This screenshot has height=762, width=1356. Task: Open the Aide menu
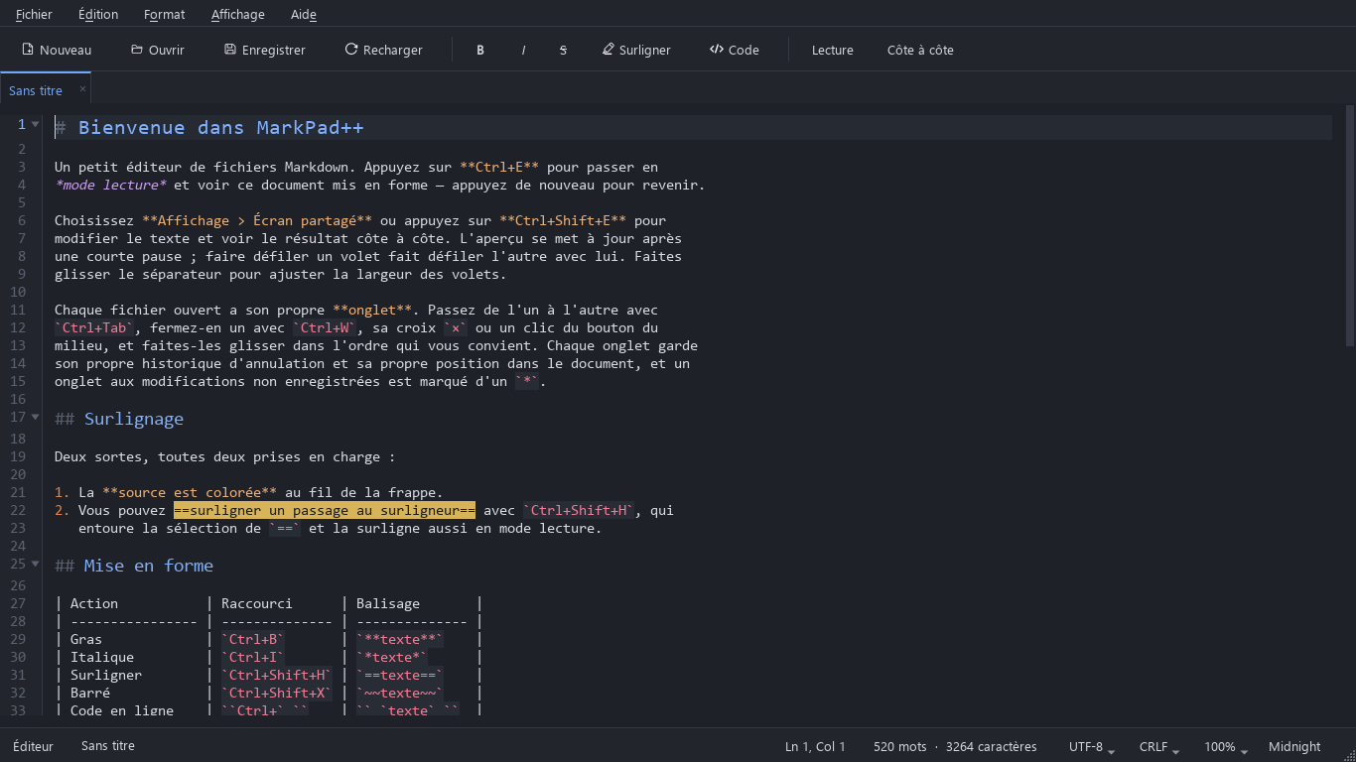[304, 14]
